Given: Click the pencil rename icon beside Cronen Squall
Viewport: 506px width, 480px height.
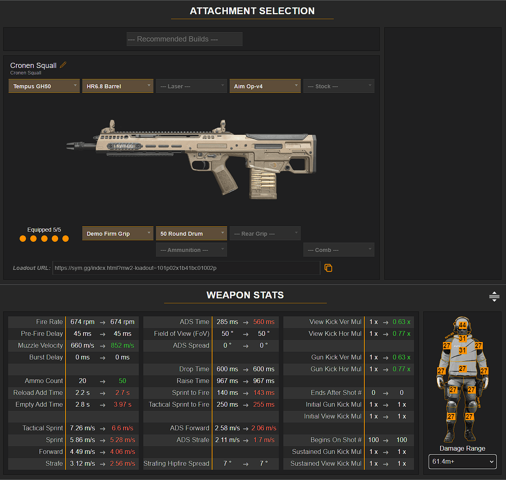Looking at the screenshot, I should click(63, 65).
